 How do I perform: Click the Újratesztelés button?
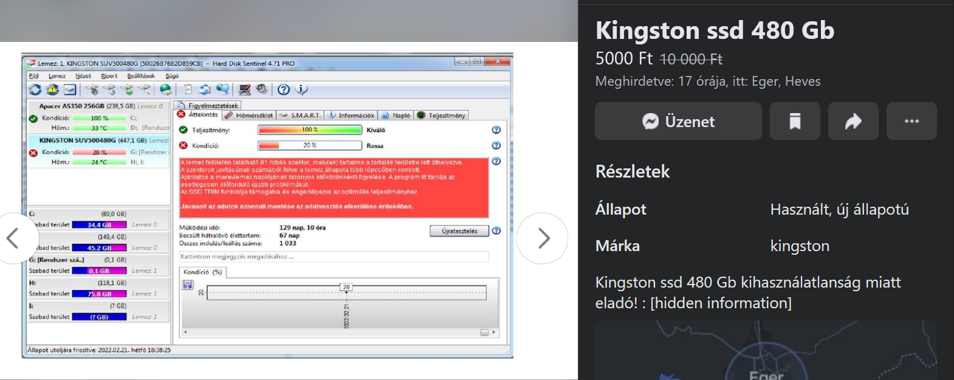point(459,231)
